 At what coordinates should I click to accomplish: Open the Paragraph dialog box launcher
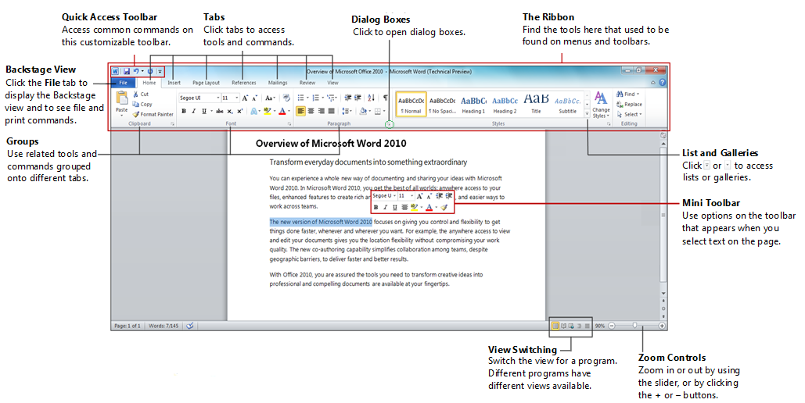[389, 124]
